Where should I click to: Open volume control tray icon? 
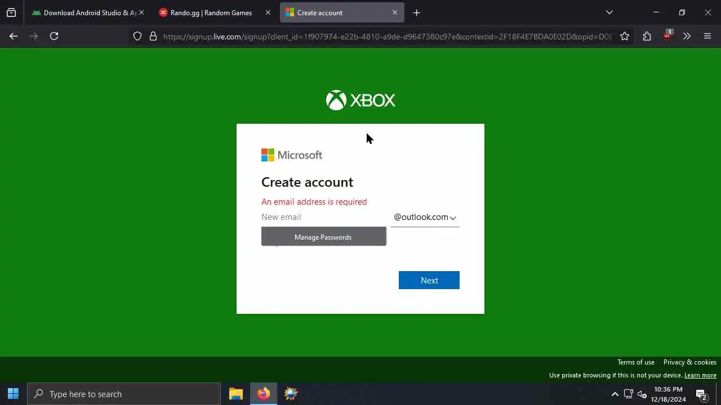[642, 394]
